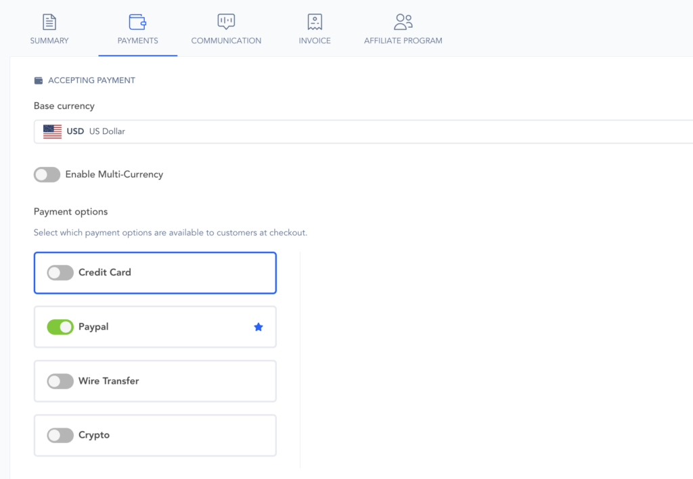This screenshot has width=693, height=479.
Task: Click the Summary document icon
Action: coord(49,22)
